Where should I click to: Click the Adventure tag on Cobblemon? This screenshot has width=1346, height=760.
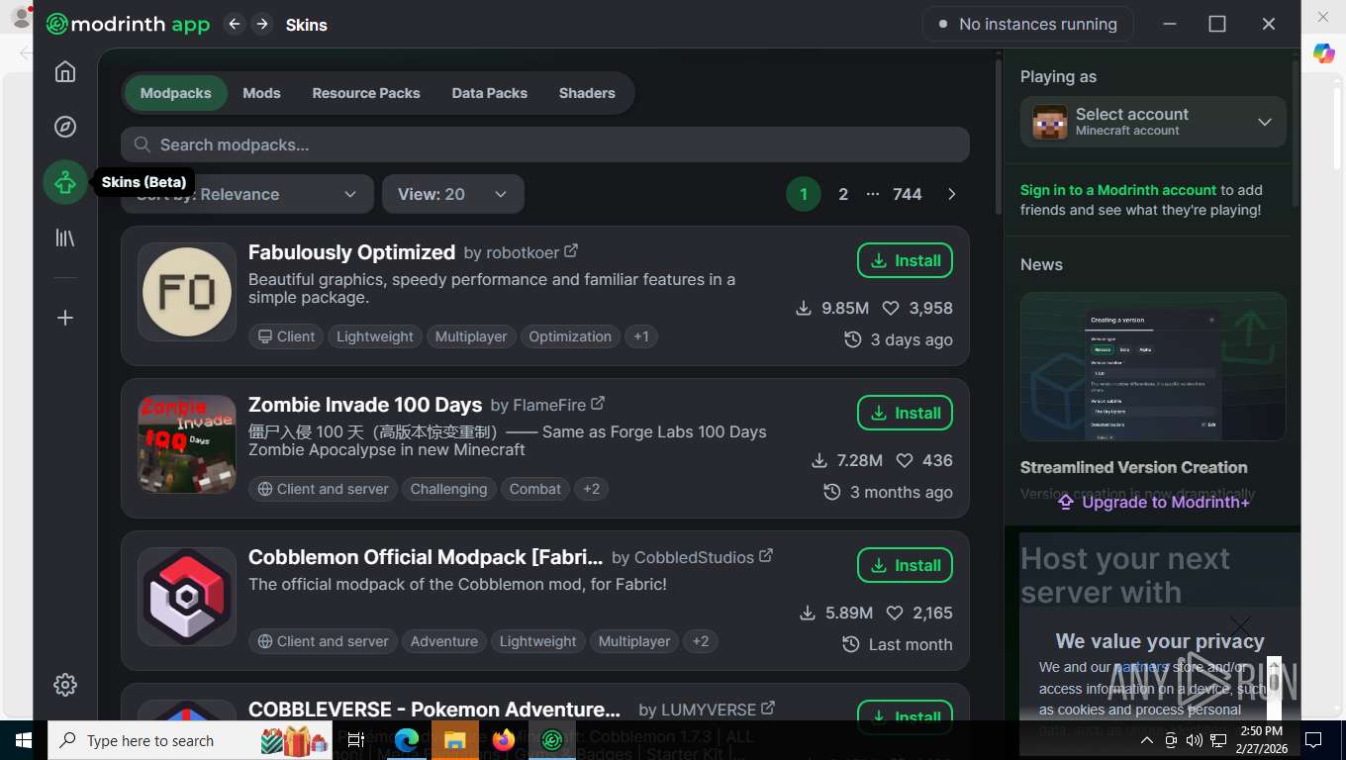point(444,641)
